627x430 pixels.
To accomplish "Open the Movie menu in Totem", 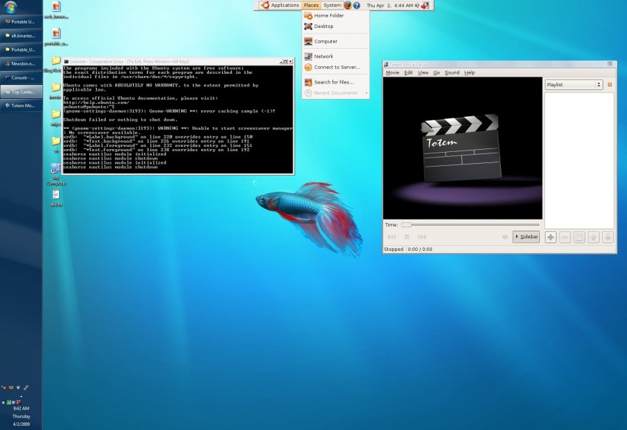I will point(392,72).
